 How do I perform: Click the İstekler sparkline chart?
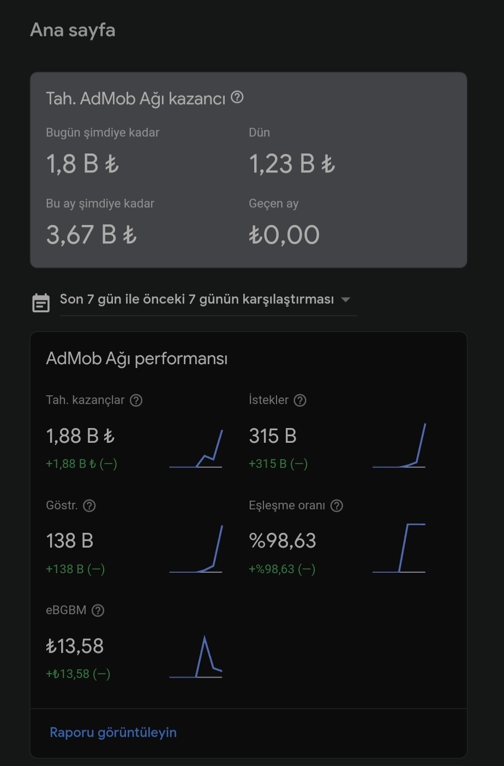(399, 446)
